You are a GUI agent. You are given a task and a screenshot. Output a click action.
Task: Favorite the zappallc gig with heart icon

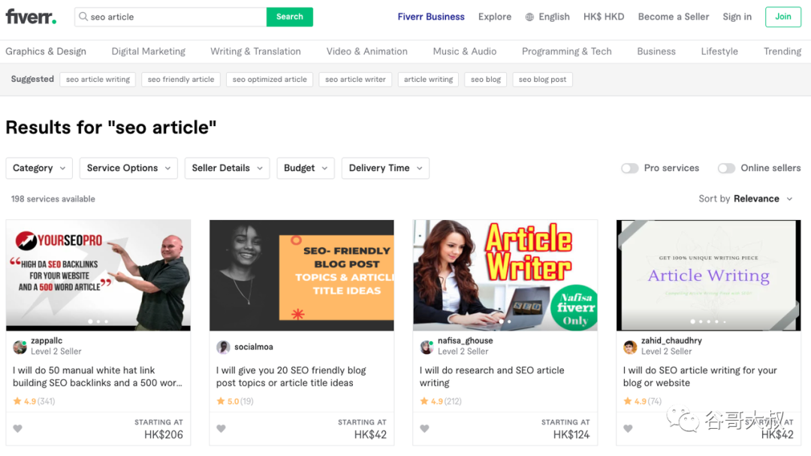(17, 428)
